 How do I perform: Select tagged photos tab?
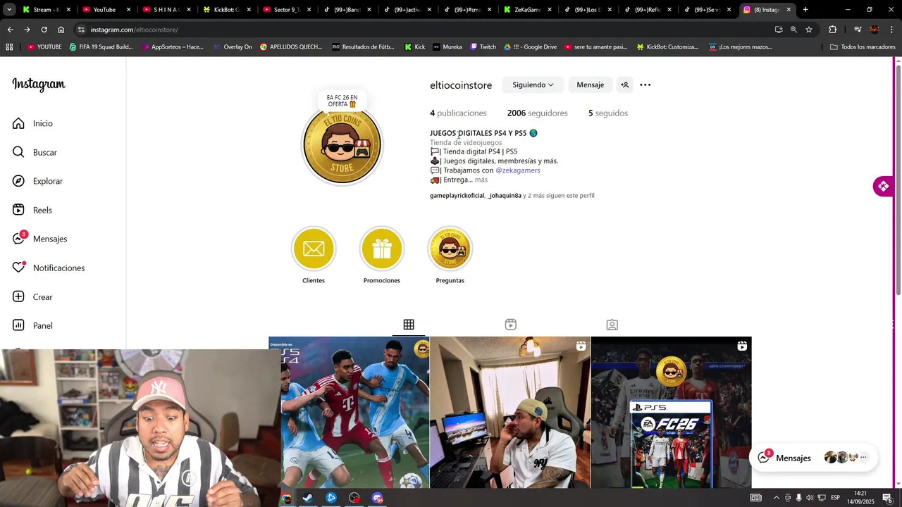[x=612, y=325]
